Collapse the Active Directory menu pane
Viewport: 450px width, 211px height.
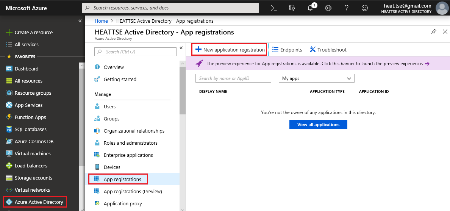click(x=181, y=48)
